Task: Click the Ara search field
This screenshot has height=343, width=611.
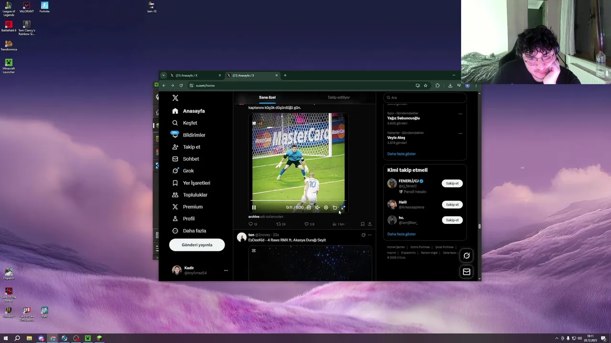Action: click(424, 98)
